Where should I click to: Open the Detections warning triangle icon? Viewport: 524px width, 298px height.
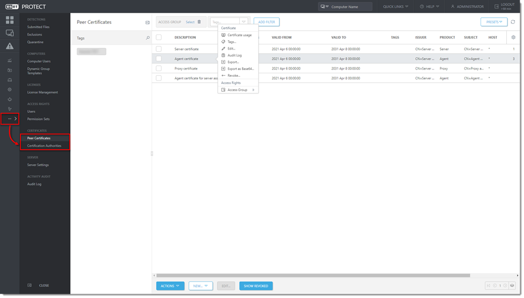click(9, 46)
